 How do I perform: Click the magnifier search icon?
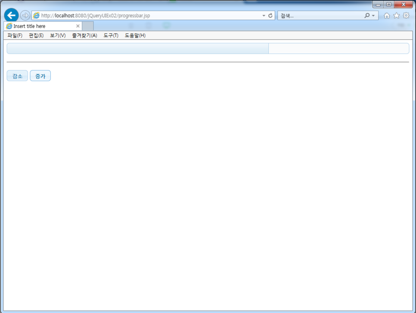tap(367, 15)
